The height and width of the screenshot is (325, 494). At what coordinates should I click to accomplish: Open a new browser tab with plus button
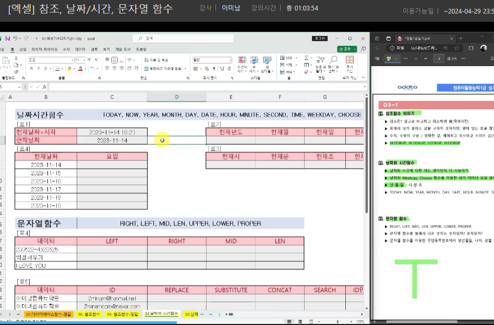click(x=460, y=39)
